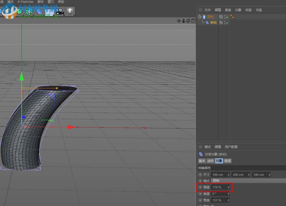Switch to the 衰减 tab in attributes
This screenshot has width=286, height=206.
tap(227, 161)
